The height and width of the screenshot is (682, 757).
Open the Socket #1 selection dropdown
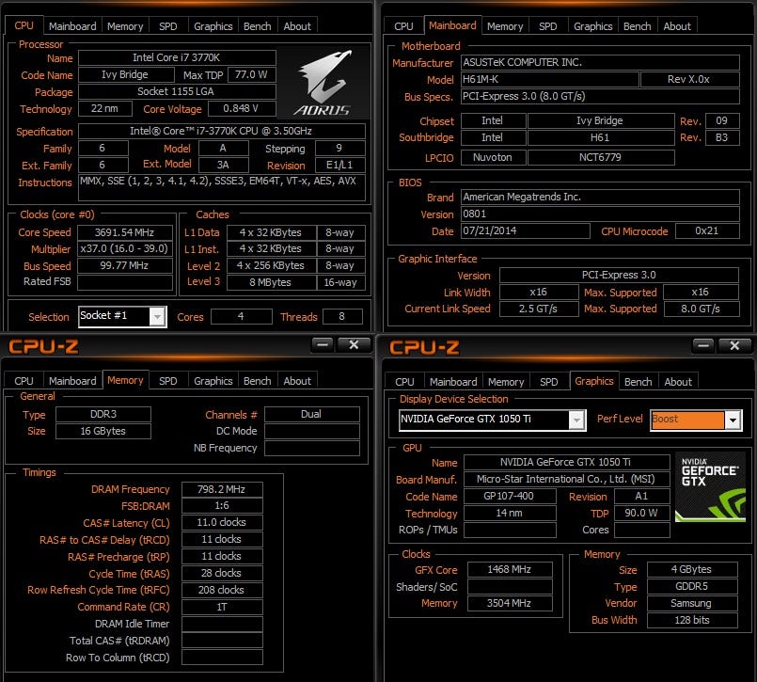(x=157, y=317)
